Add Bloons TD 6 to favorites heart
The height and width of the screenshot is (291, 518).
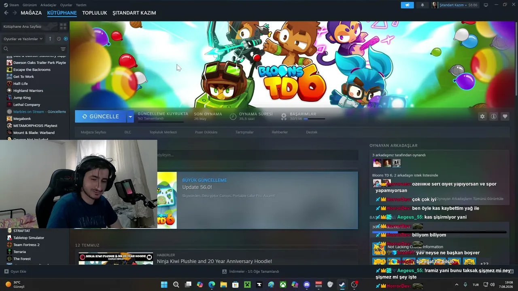[x=505, y=116]
